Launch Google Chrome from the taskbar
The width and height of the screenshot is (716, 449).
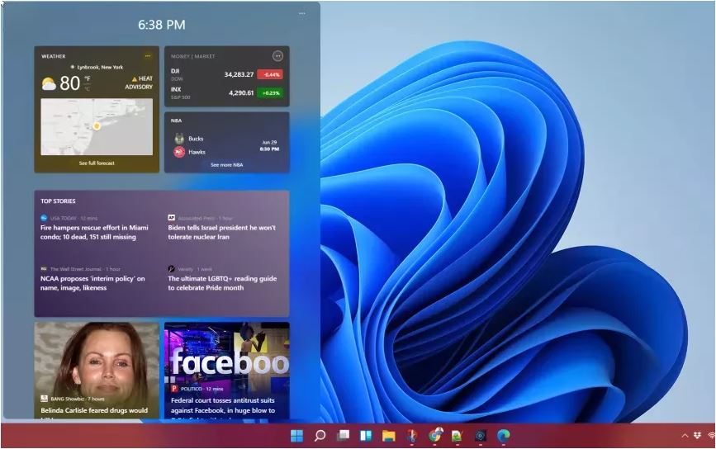435,436
